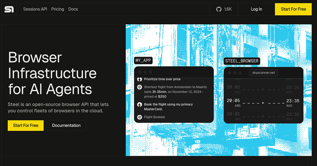317x166 pixels.
Task: Click the user avatar beside 'Prioritize time over price'
Action: (x=139, y=79)
